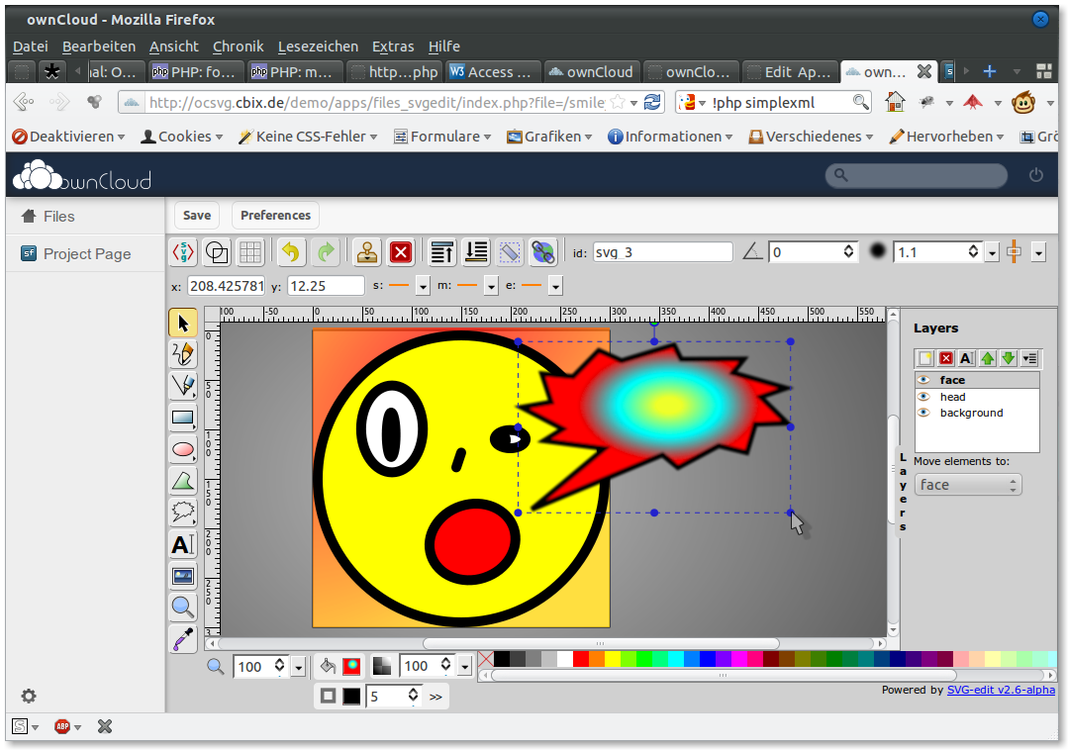Delete the selected element with the red X
The image size is (1068, 750).
400,251
